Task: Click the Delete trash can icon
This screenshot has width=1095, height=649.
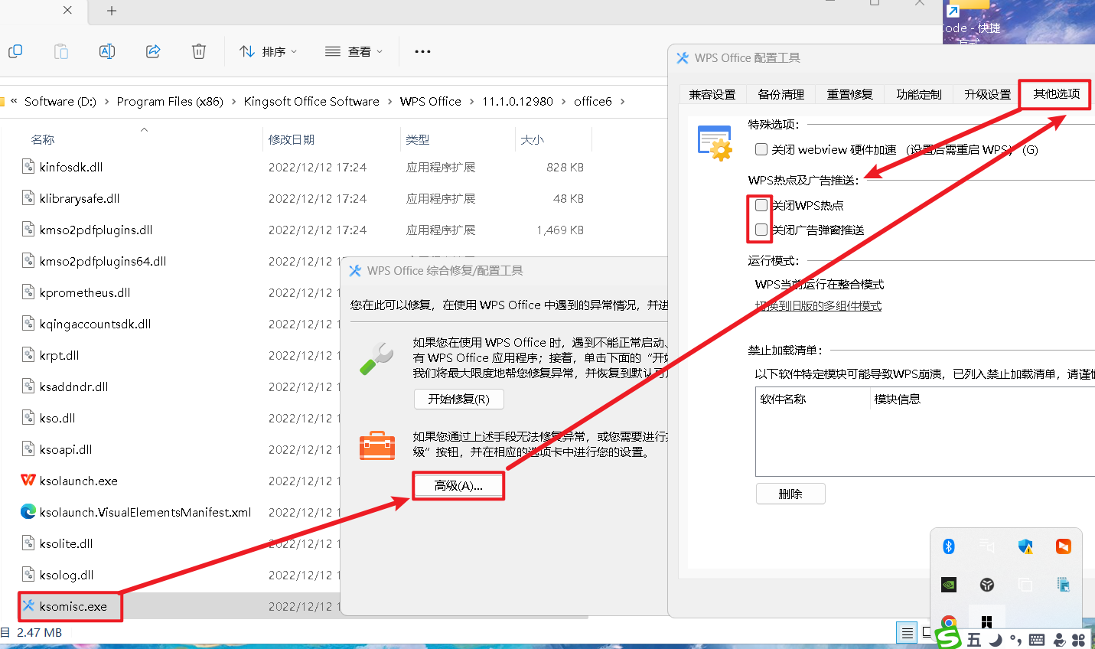Action: (x=199, y=51)
